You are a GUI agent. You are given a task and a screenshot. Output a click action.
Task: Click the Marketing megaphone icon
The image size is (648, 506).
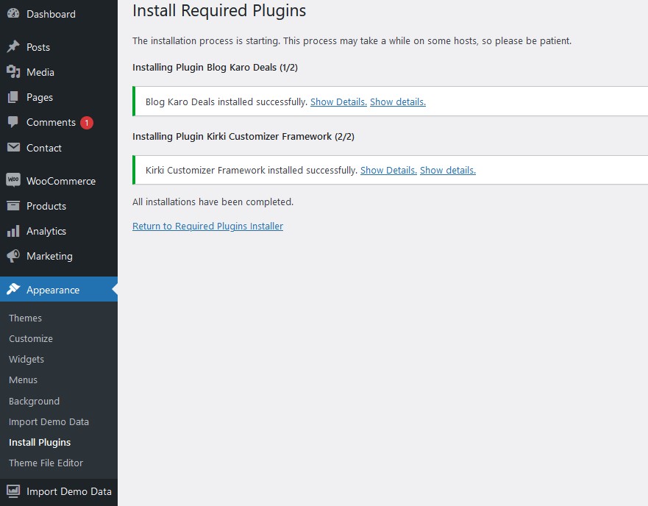pos(13,256)
